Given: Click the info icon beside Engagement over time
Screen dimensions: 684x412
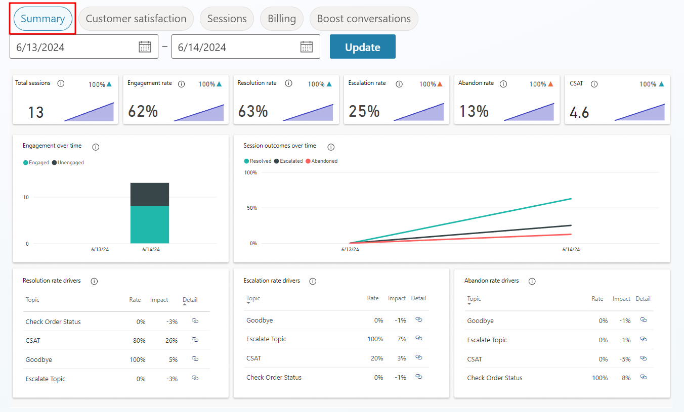Looking at the screenshot, I should click(96, 147).
